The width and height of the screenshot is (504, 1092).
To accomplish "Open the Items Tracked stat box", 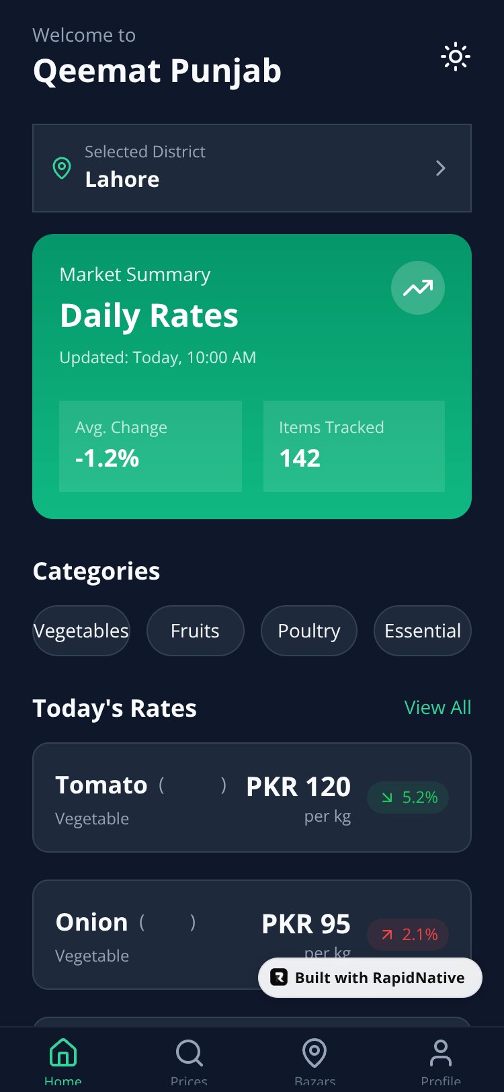I will tap(354, 446).
